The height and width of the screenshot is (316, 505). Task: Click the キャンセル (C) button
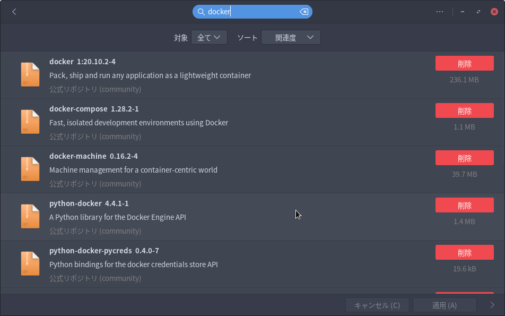click(377, 305)
